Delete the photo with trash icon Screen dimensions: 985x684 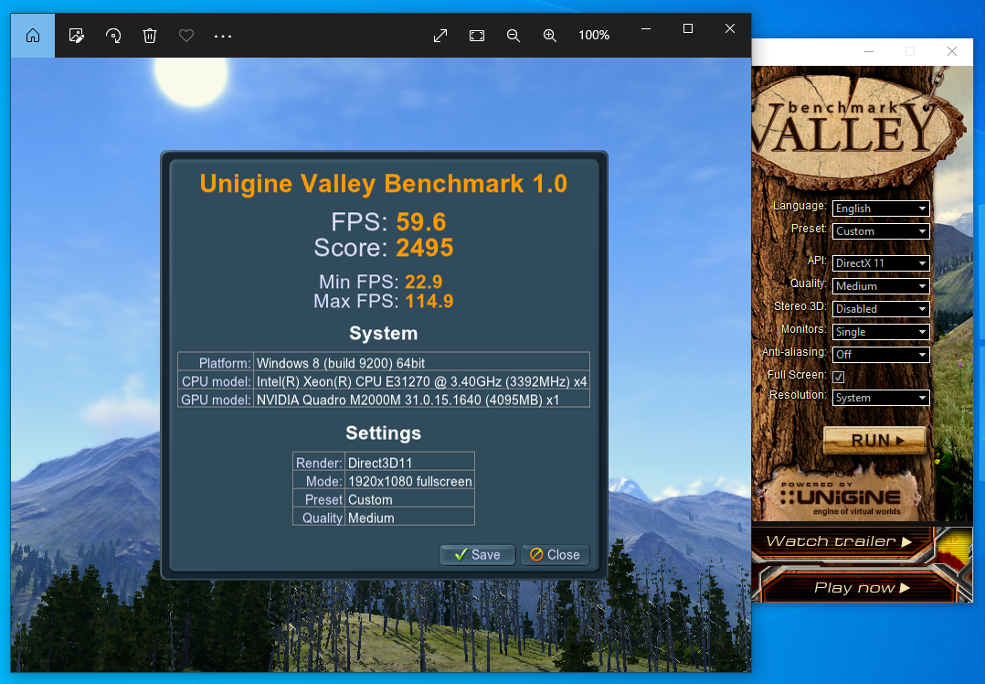click(150, 36)
